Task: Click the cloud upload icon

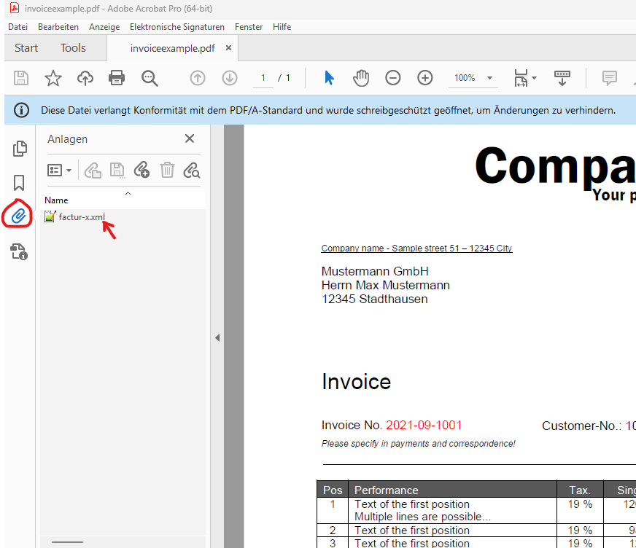Action: click(85, 78)
